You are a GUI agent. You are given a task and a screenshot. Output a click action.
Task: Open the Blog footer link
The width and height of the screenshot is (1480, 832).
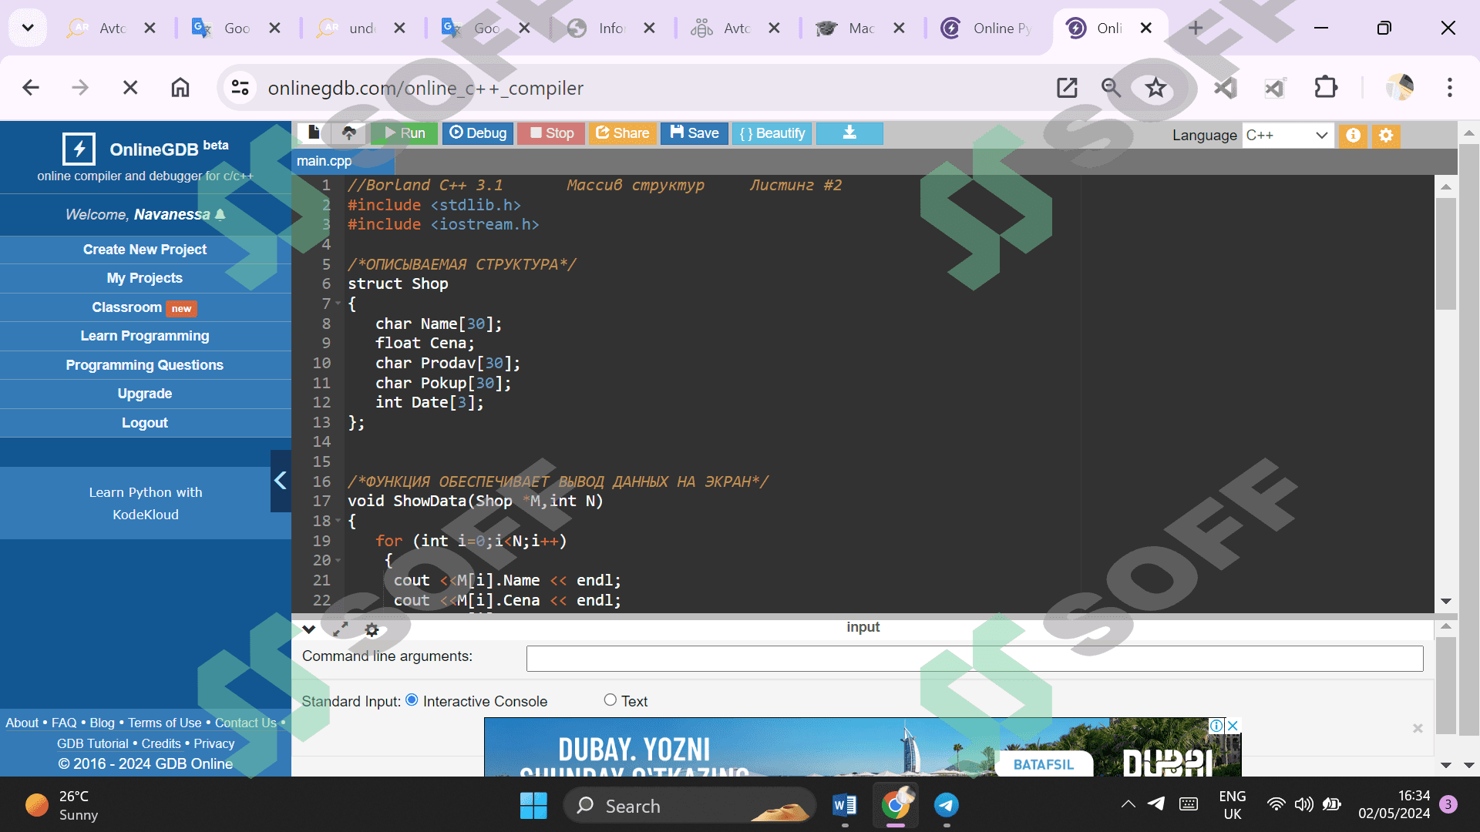click(x=102, y=723)
